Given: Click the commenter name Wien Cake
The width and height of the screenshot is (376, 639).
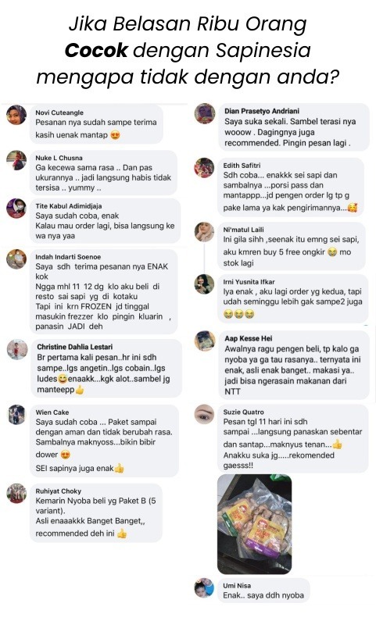Looking at the screenshot, I should click(x=52, y=412).
